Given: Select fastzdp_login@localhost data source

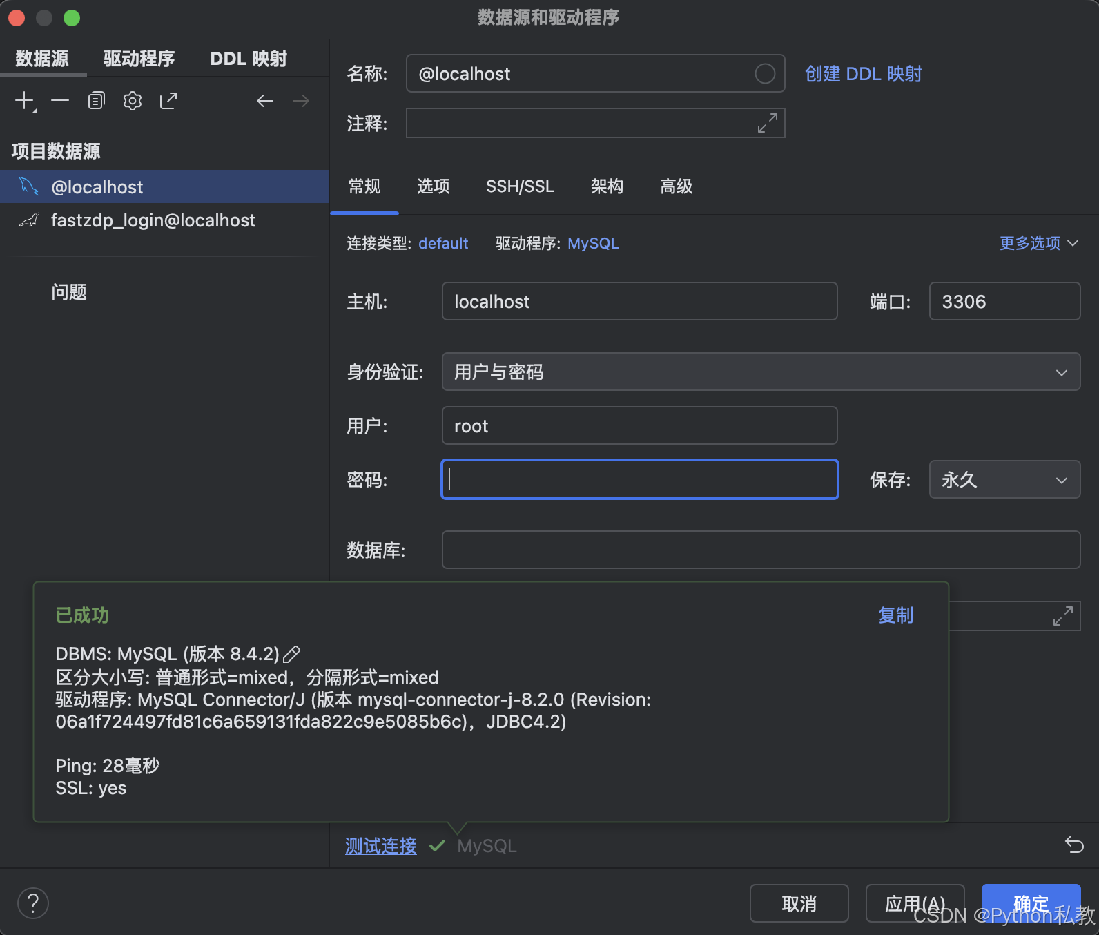Looking at the screenshot, I should click(164, 220).
